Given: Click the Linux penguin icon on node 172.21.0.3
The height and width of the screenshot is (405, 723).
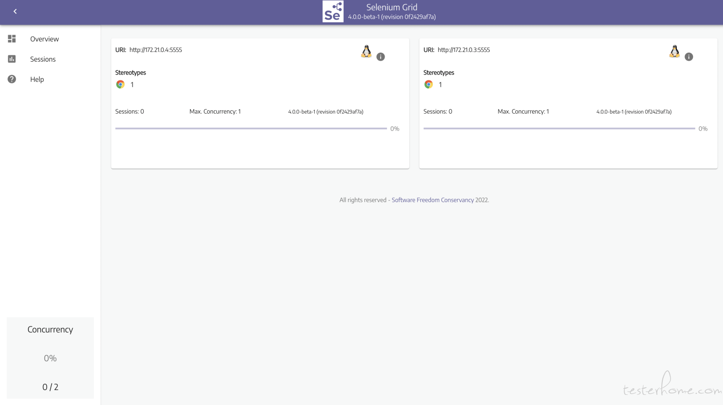Looking at the screenshot, I should (x=675, y=52).
